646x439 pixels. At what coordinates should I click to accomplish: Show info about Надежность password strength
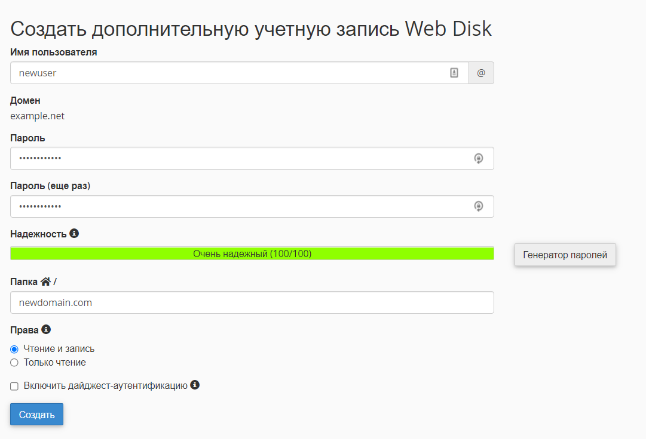coord(74,233)
